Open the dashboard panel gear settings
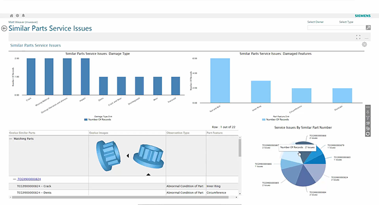The width and height of the screenshot is (379, 205). pyautogui.click(x=364, y=44)
